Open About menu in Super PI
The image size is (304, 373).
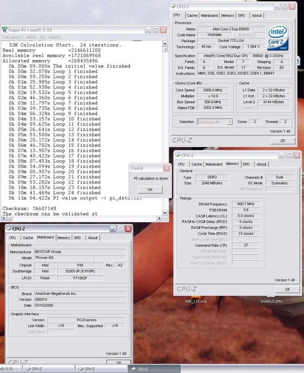[x=36, y=37]
